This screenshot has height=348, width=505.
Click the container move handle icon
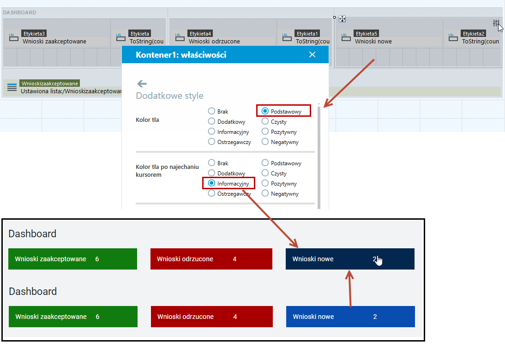[342, 18]
